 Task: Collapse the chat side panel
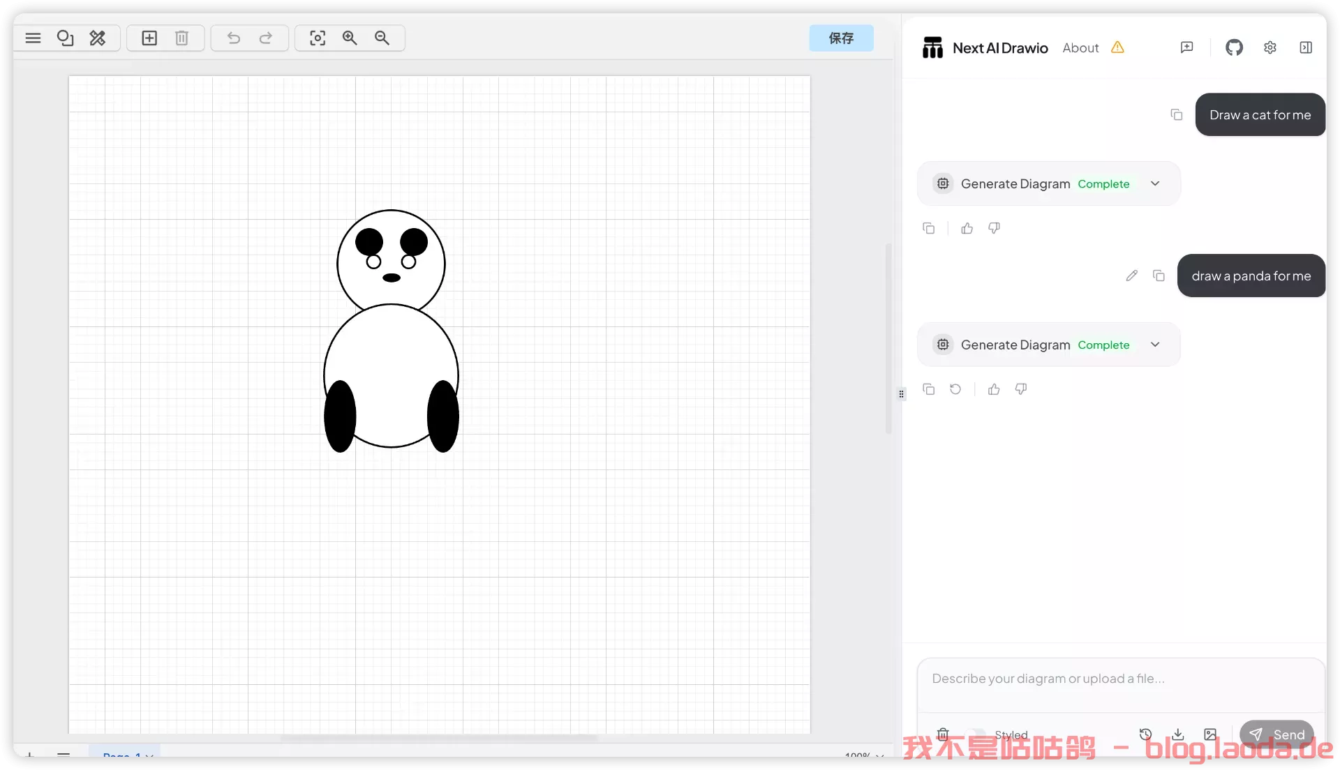click(x=1306, y=47)
